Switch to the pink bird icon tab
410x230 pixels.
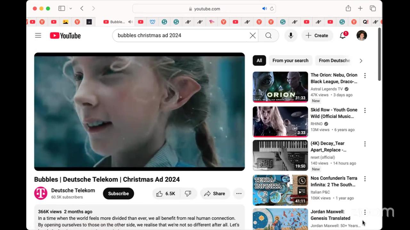pos(212,22)
